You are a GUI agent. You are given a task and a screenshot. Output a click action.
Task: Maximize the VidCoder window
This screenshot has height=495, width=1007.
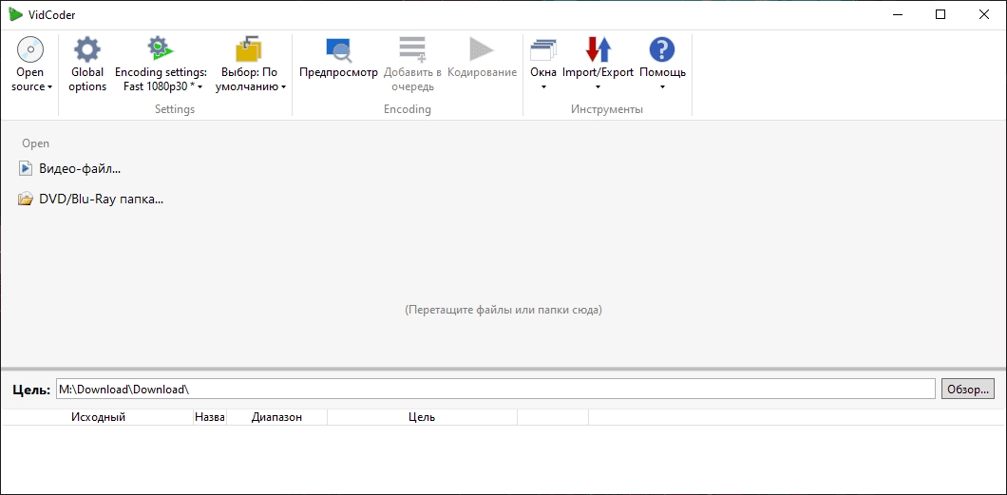point(940,15)
